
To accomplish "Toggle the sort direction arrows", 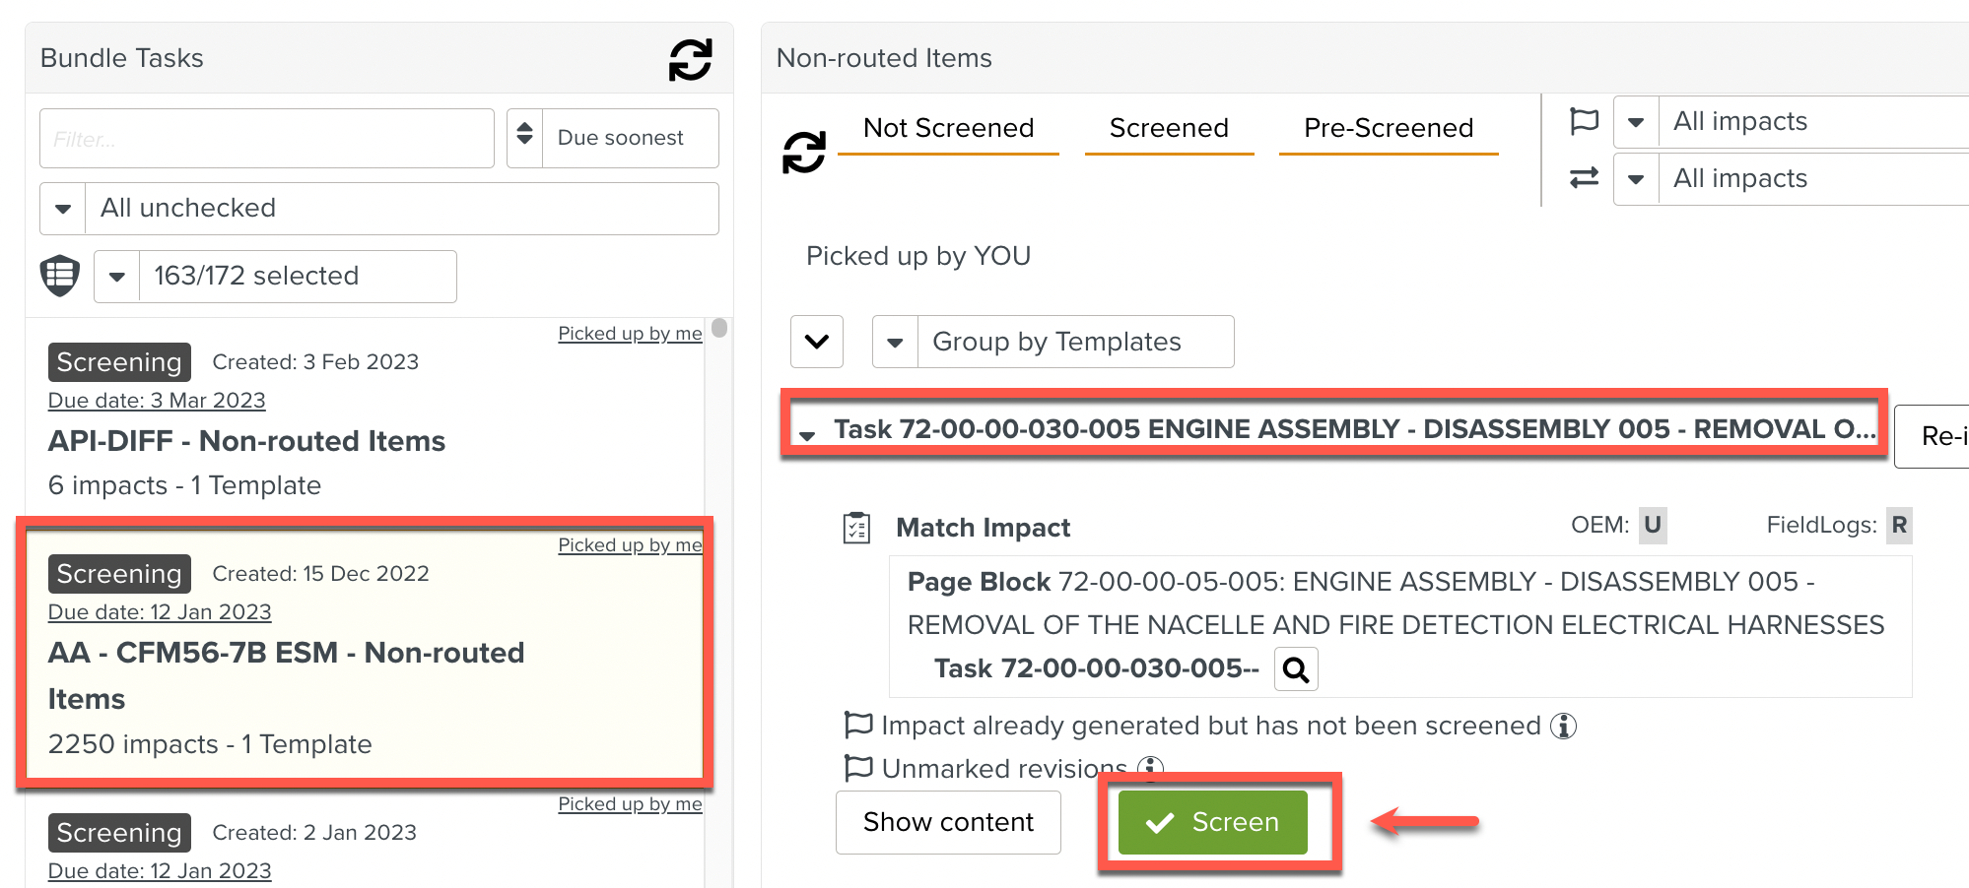I will point(525,138).
